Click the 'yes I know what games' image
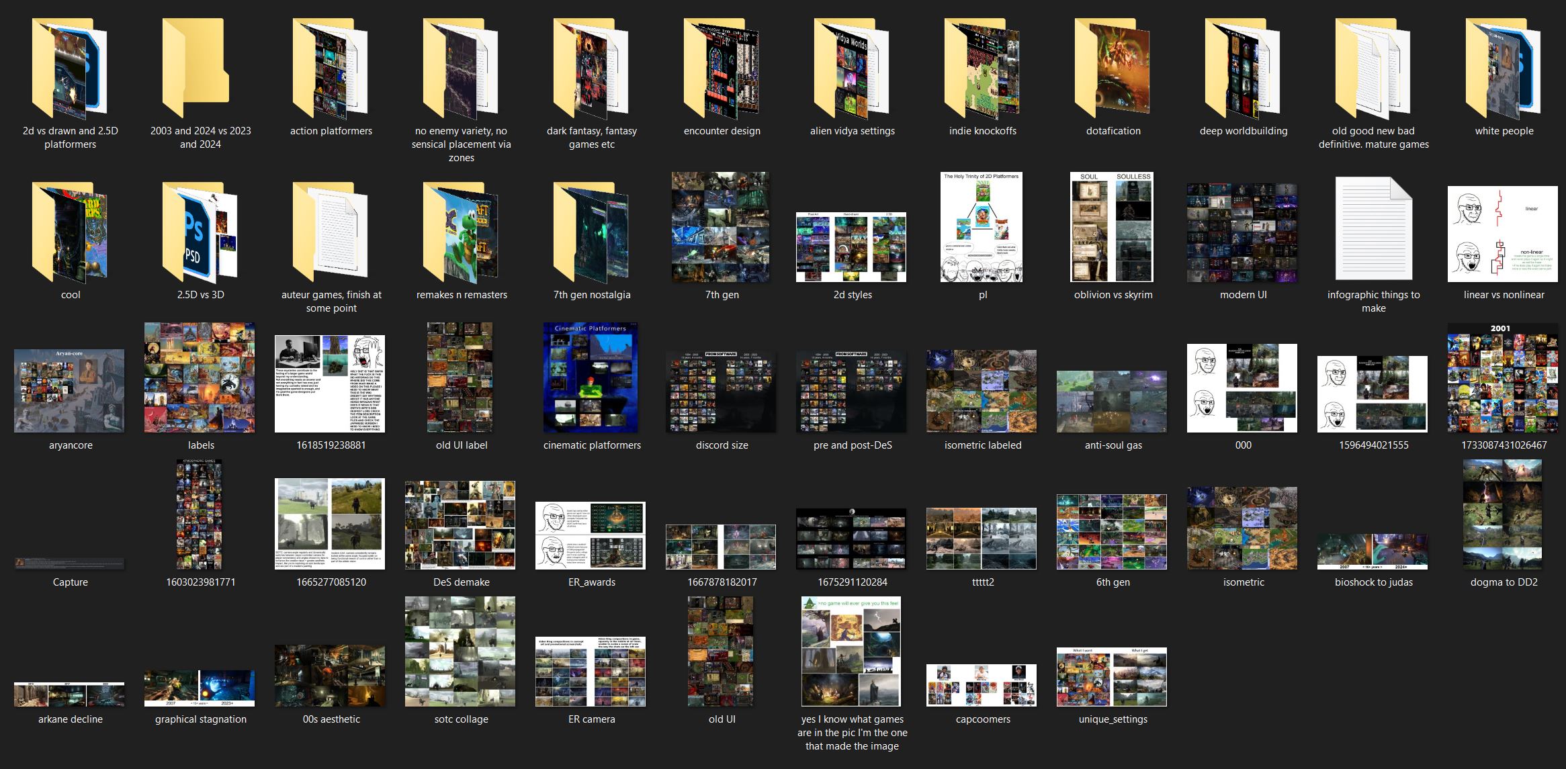Viewport: 1566px width, 769px height. (851, 651)
